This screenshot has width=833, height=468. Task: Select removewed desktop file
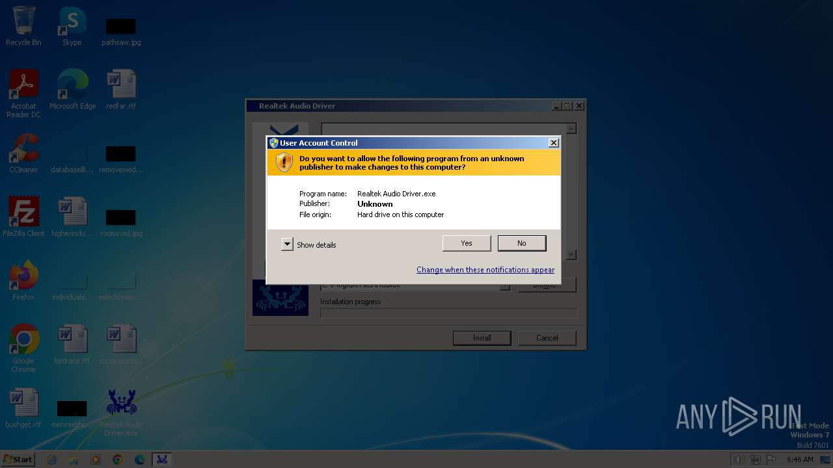click(x=121, y=158)
